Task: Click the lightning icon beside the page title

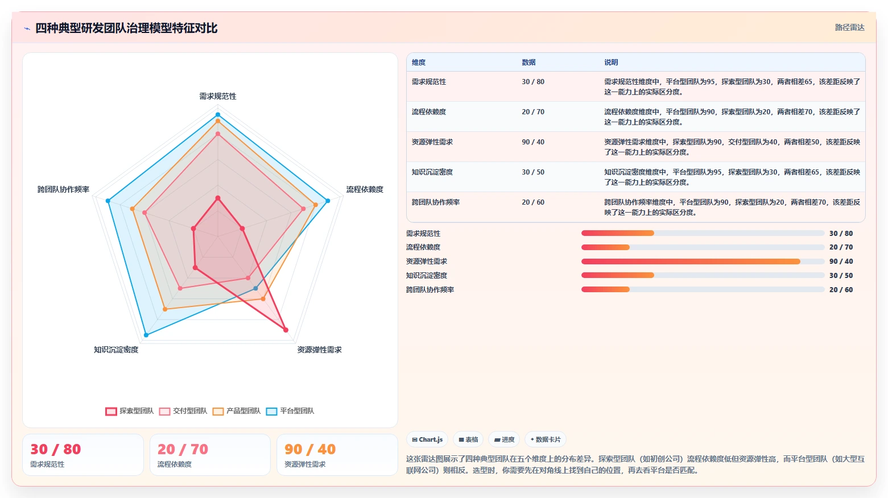Action: (27, 28)
